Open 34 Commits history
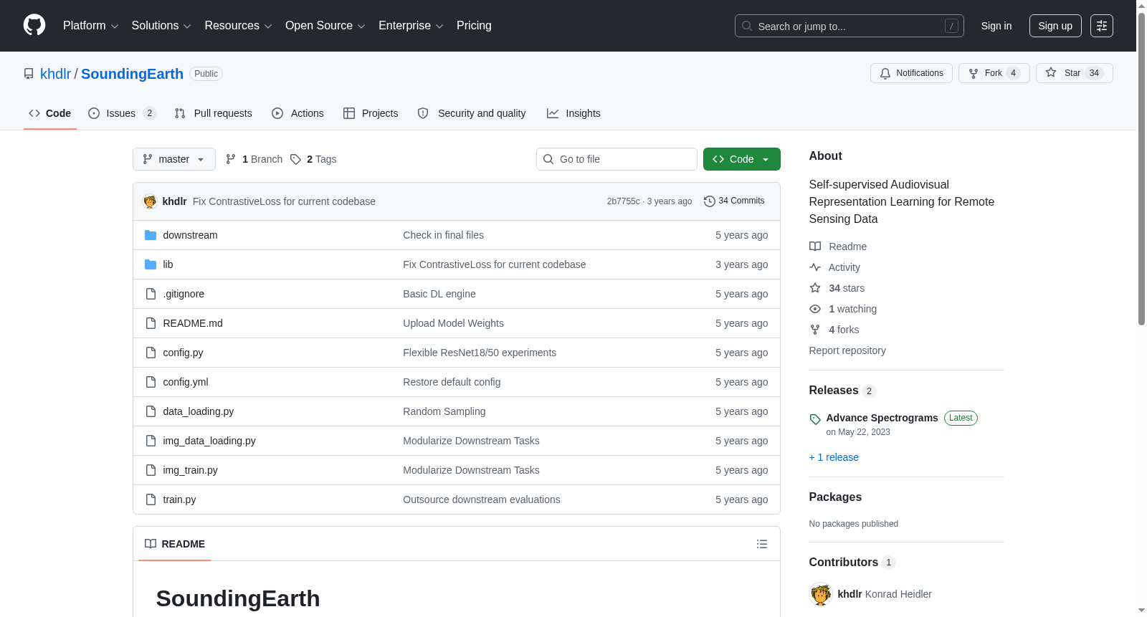The width and height of the screenshot is (1147, 617). (734, 201)
